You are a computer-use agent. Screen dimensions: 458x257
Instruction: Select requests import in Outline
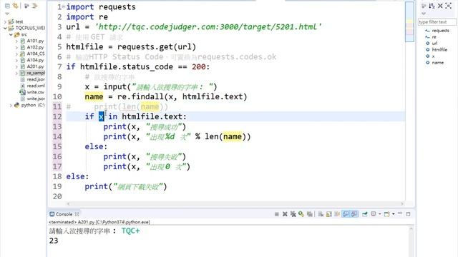click(440, 31)
